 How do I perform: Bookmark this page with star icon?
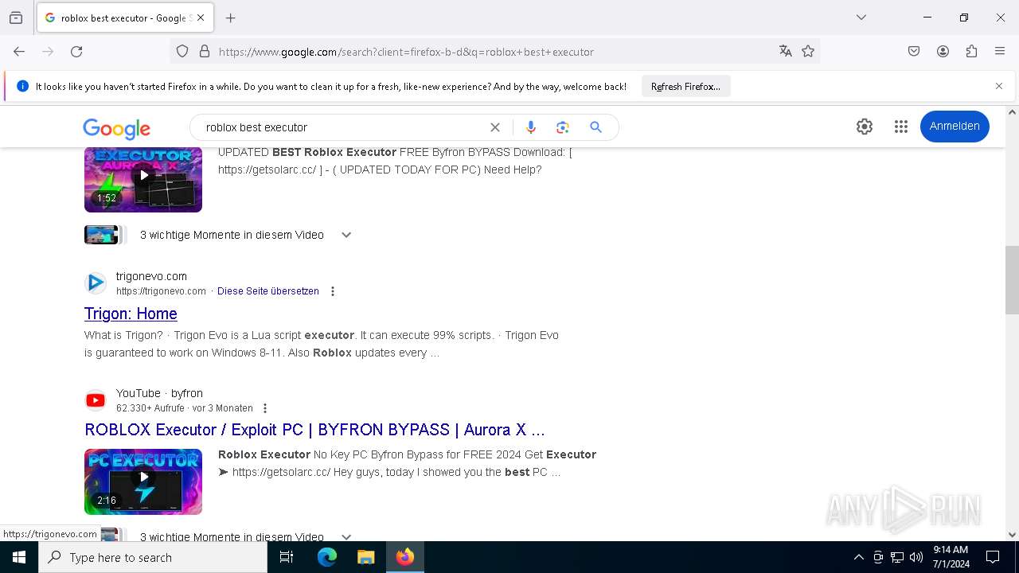808,52
